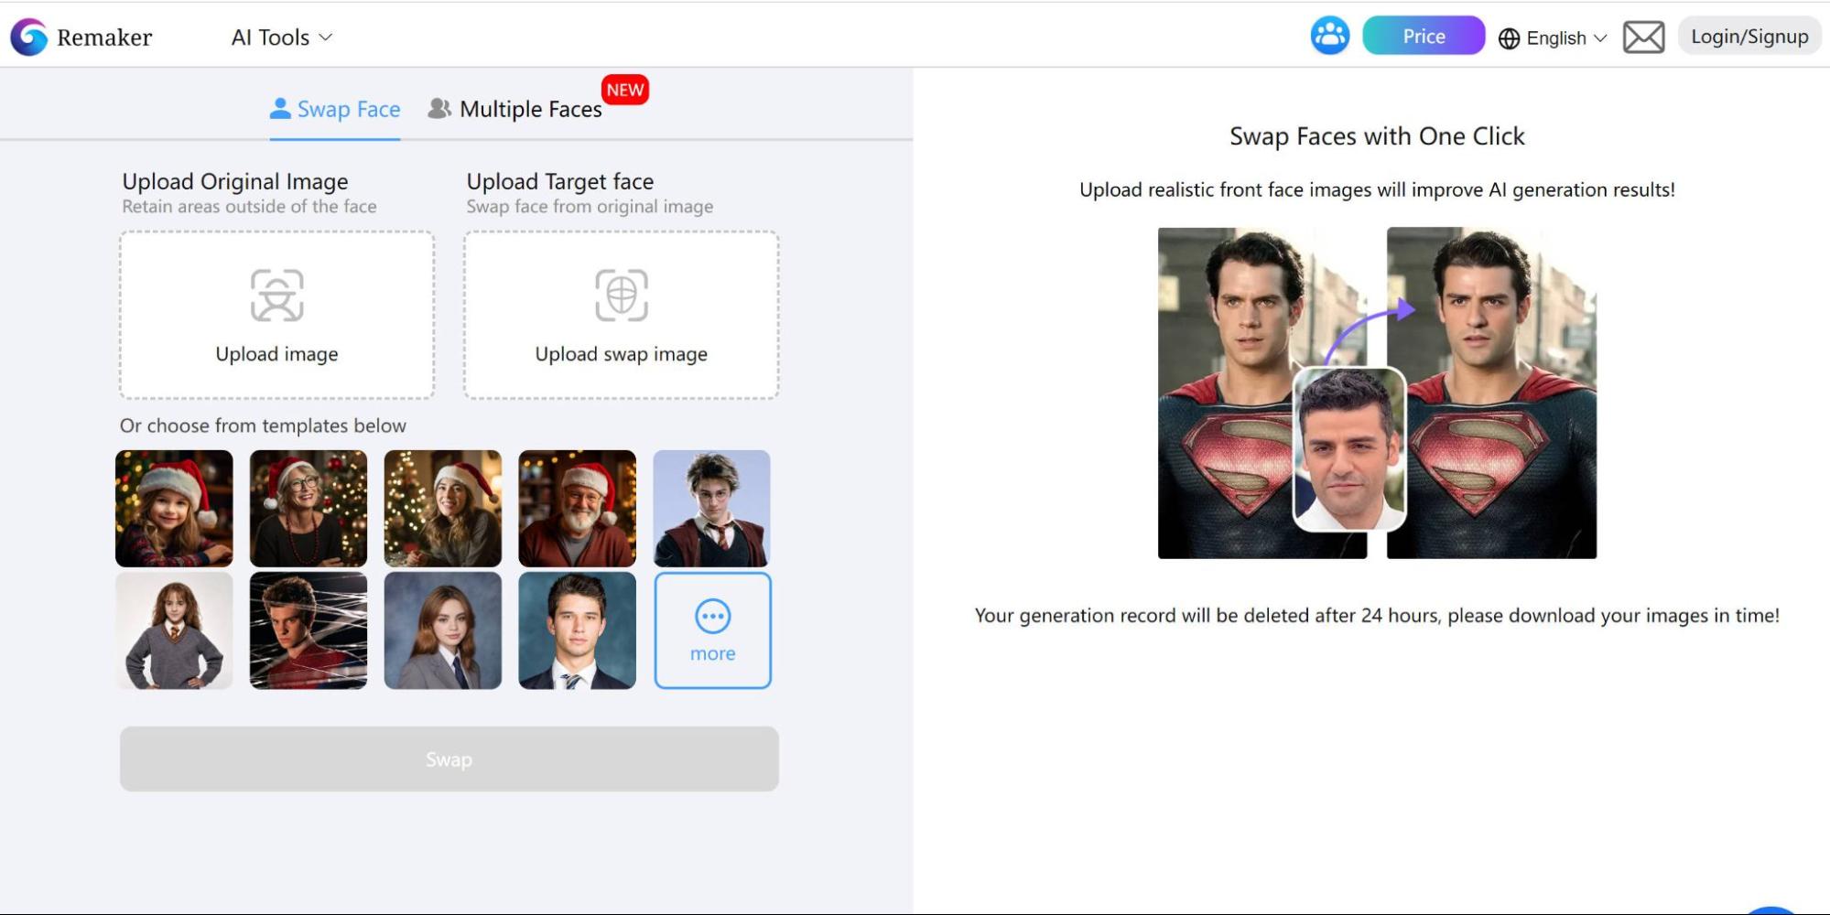Image resolution: width=1830 pixels, height=915 pixels.
Task: Click the Swap Face person icon
Action: pyautogui.click(x=280, y=108)
